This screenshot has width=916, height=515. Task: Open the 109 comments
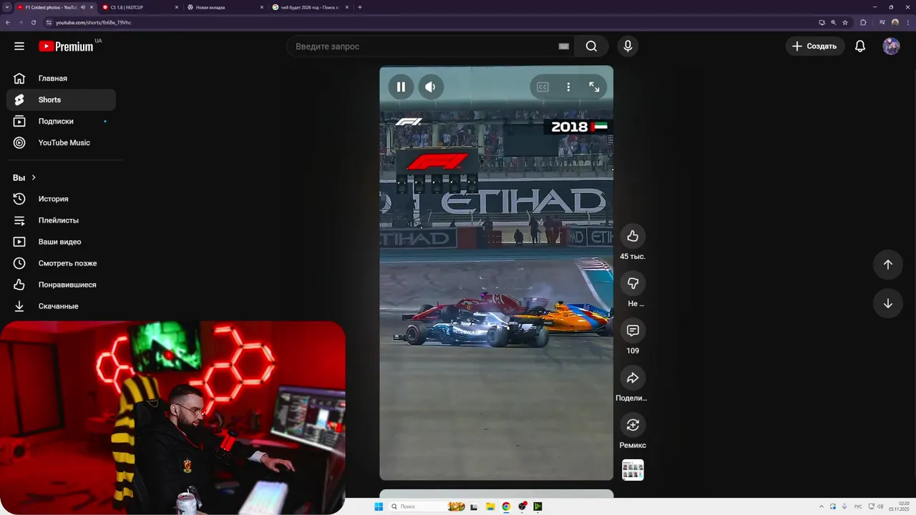coord(633,330)
